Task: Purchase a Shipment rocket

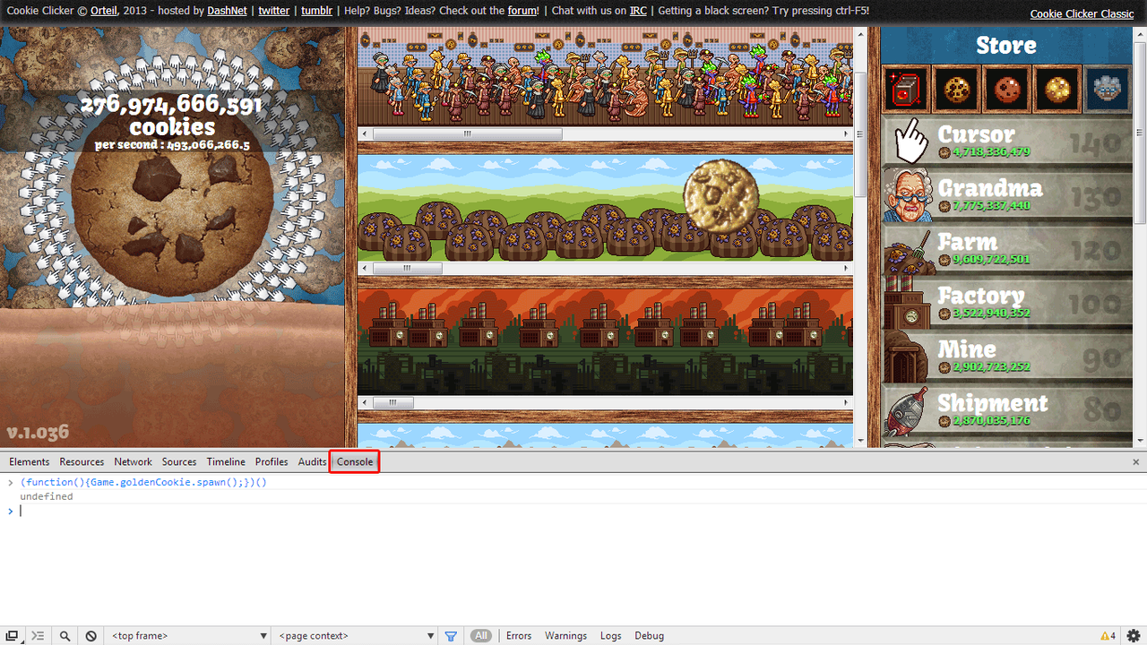Action: (1008, 410)
